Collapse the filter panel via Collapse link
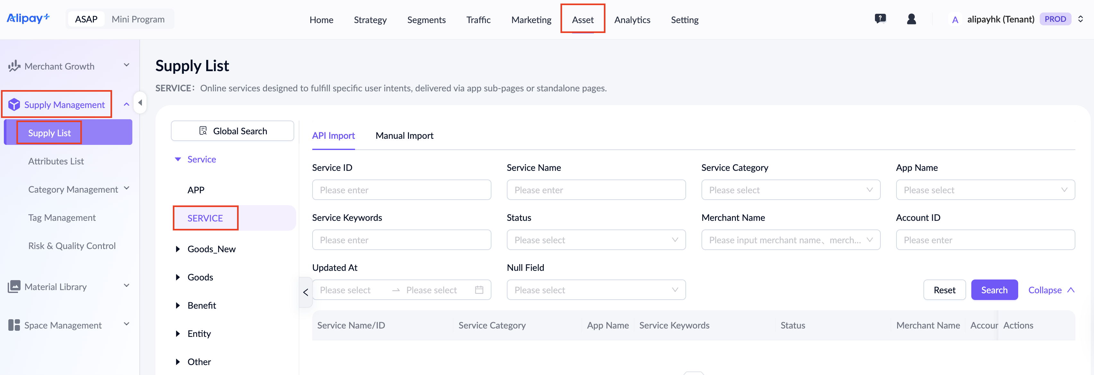Image resolution: width=1094 pixels, height=375 pixels. click(1051, 290)
